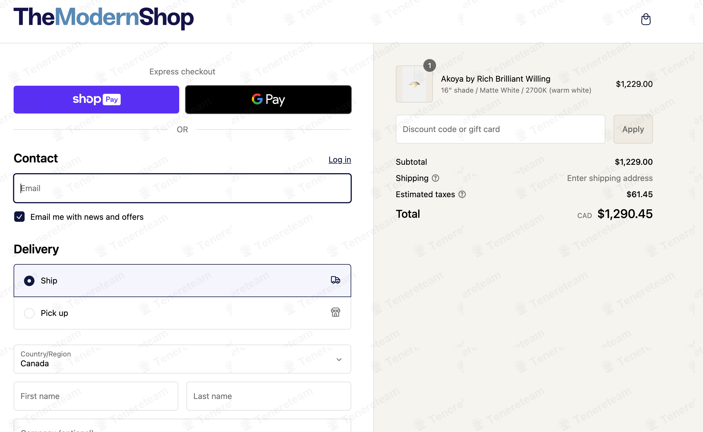703x432 pixels.
Task: Click the delivery truck icon in Ship row
Action: (x=335, y=280)
